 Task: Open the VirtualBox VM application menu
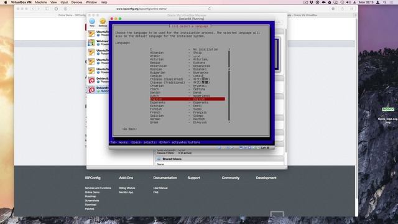click(21, 2)
